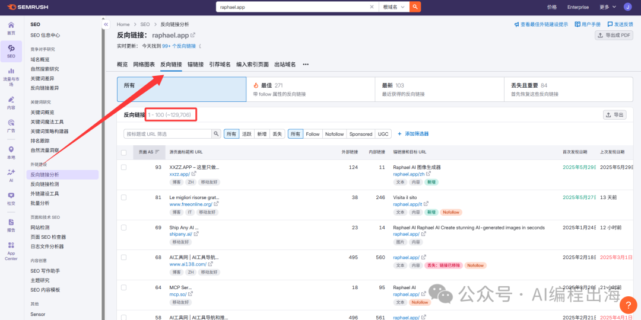Open the 添加筛选器 filter menu

[412, 134]
